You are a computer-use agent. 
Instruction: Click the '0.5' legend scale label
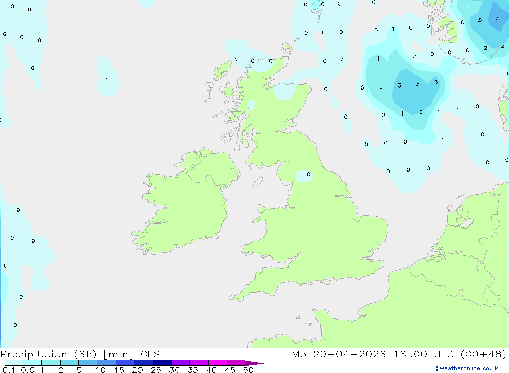(x=27, y=370)
